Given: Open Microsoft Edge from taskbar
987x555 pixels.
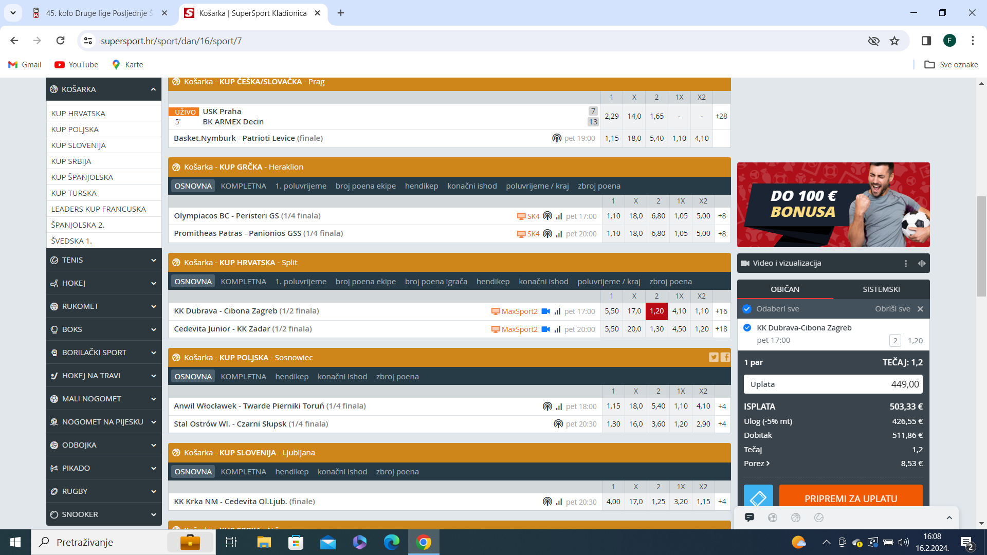Looking at the screenshot, I should [x=392, y=542].
